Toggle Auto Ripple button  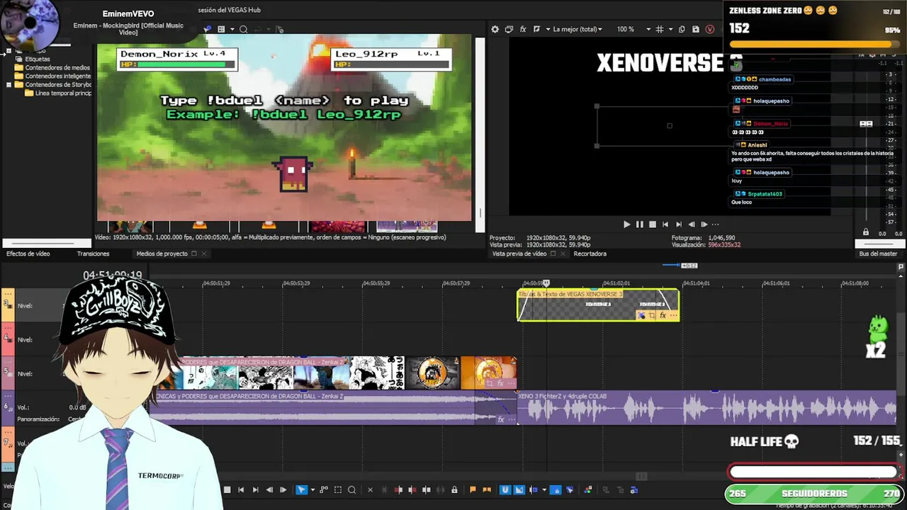(x=534, y=489)
